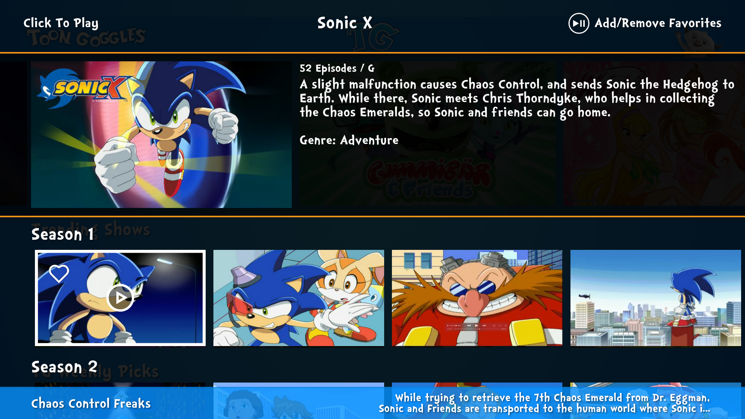Click the play/pause icon beside Add/Remove Favorites
Screen dimensions: 745x419
[579, 23]
